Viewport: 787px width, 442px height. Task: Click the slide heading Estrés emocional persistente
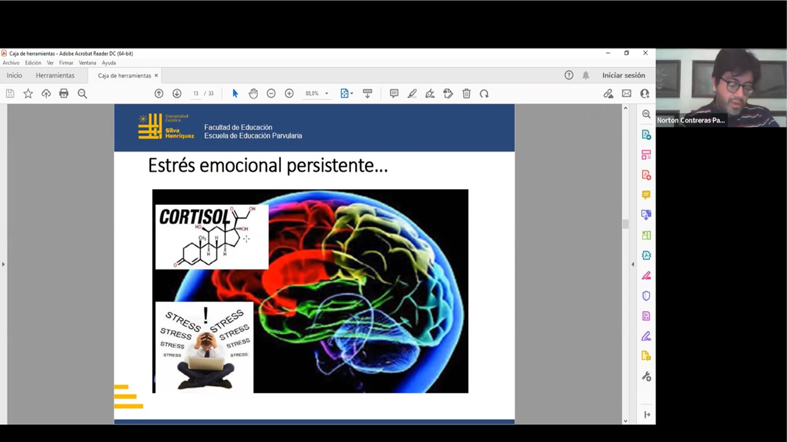[x=268, y=166]
